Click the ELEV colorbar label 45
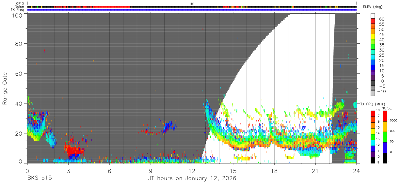Viewport: 401px width, 185px height. click(382, 35)
